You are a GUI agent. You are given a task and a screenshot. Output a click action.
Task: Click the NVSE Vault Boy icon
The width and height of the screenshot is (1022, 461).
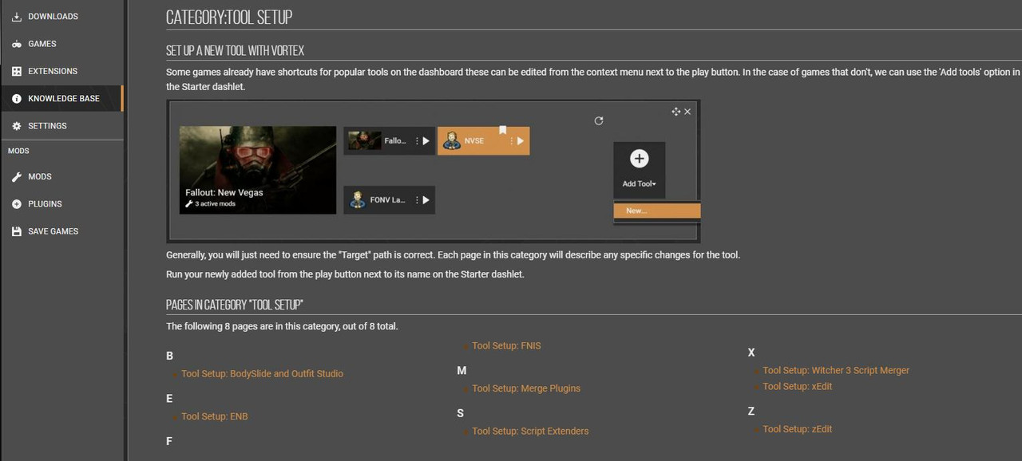(x=451, y=141)
